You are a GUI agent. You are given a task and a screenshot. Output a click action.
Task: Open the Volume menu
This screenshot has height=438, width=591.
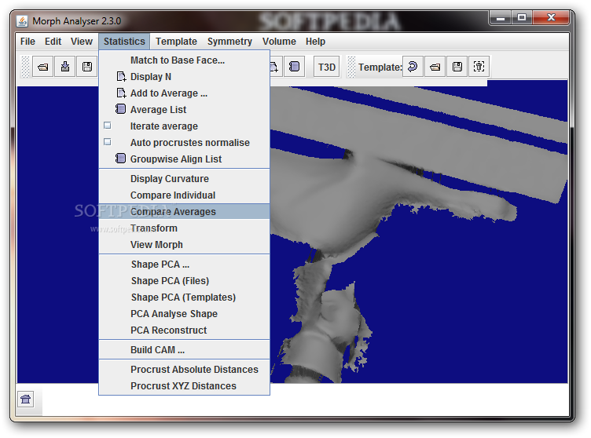point(279,42)
